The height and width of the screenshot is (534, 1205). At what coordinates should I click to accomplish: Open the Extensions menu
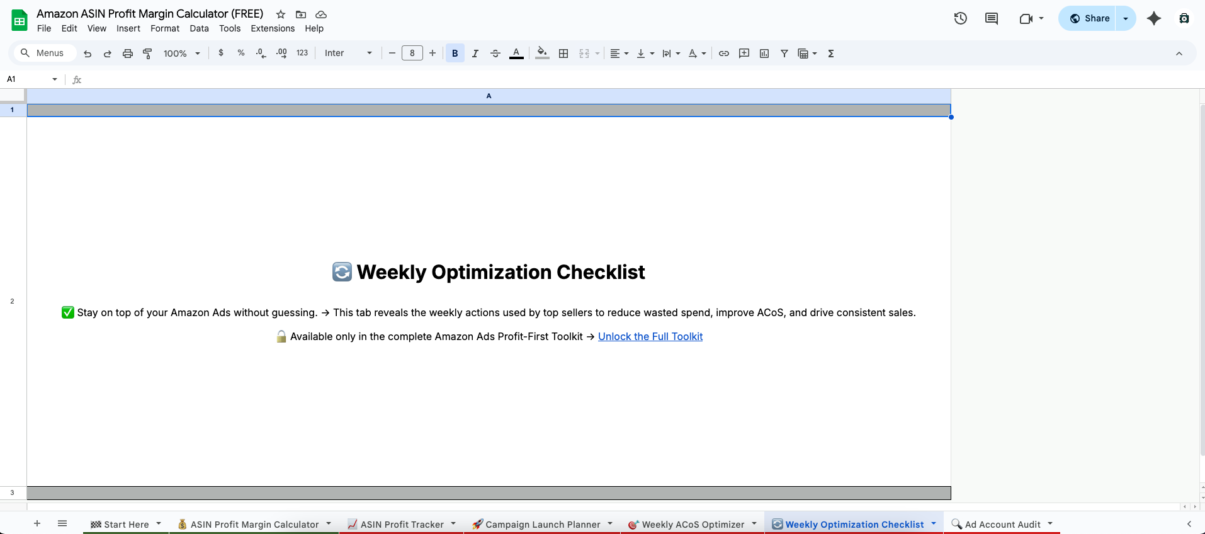tap(273, 28)
